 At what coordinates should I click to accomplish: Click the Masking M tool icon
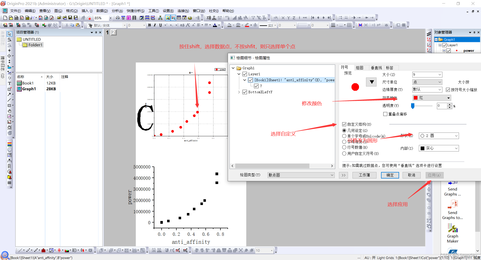coord(360,25)
